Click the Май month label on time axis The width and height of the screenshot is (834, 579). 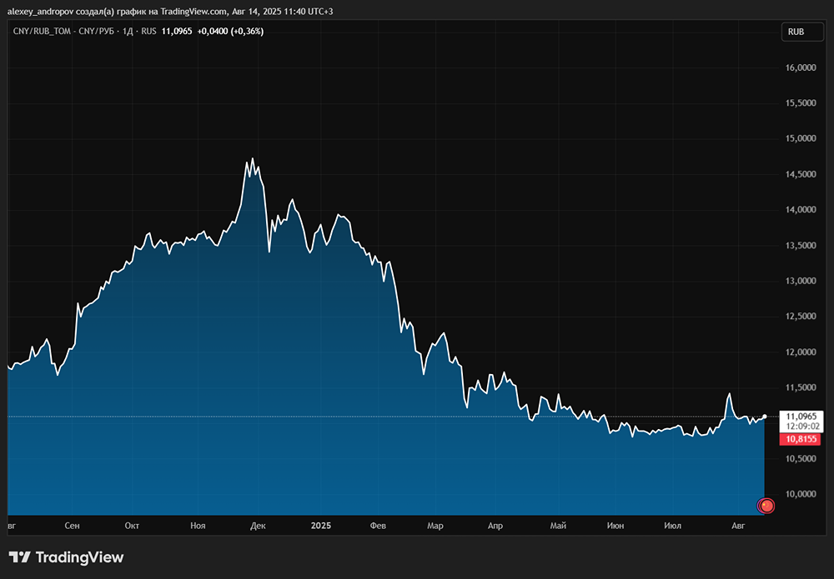tap(558, 526)
